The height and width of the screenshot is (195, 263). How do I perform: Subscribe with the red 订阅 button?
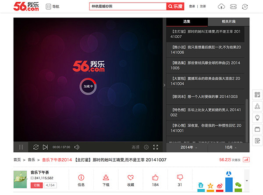36,185
